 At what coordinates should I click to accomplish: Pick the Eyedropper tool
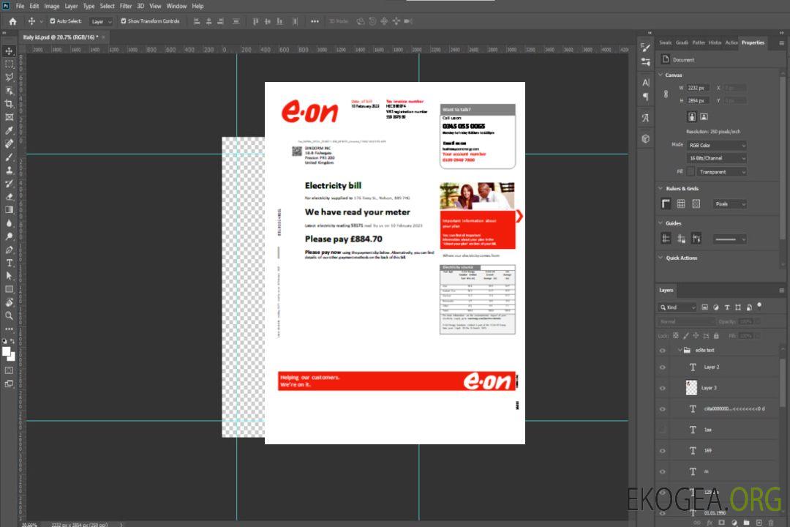click(10, 130)
